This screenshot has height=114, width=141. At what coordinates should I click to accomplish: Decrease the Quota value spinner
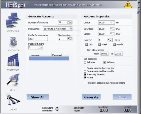[113, 23]
